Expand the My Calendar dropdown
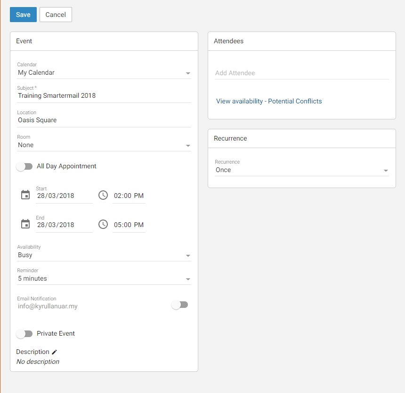The image size is (405, 393). [104, 73]
